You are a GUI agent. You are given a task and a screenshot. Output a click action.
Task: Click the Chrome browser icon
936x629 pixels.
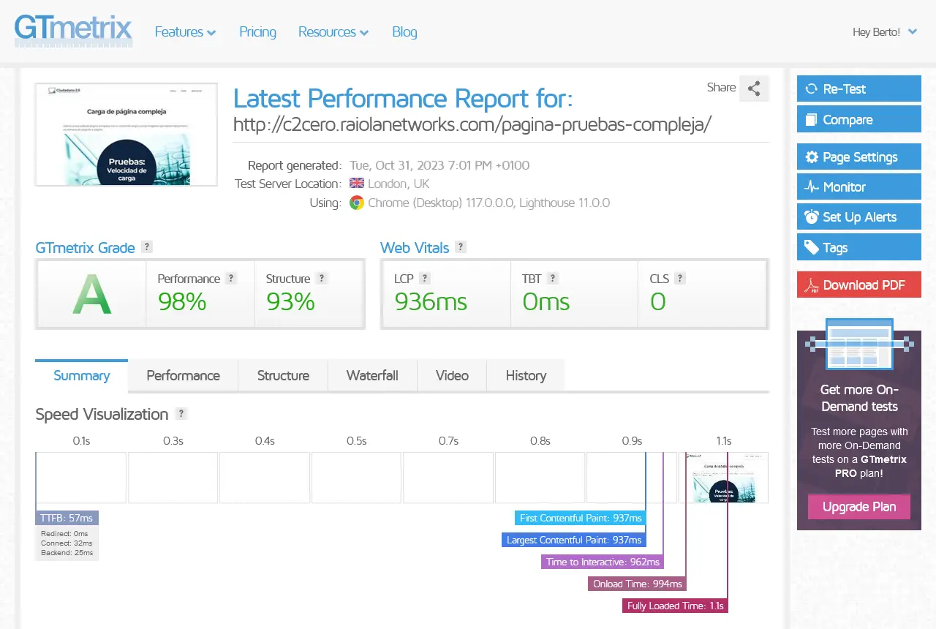click(x=357, y=203)
